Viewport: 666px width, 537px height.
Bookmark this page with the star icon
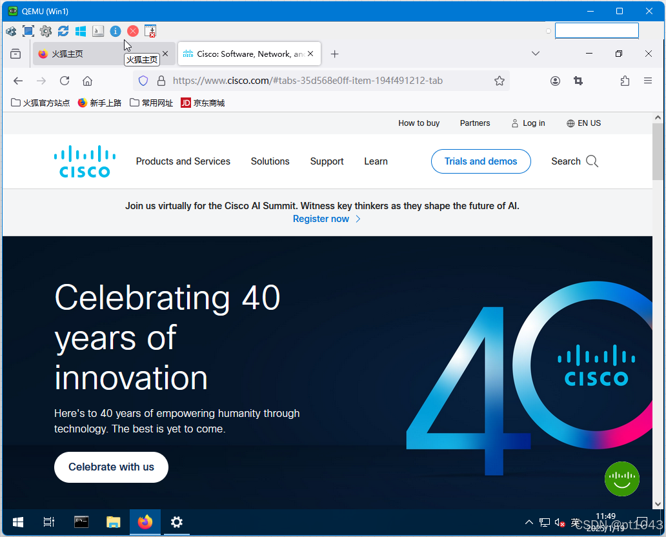(499, 81)
